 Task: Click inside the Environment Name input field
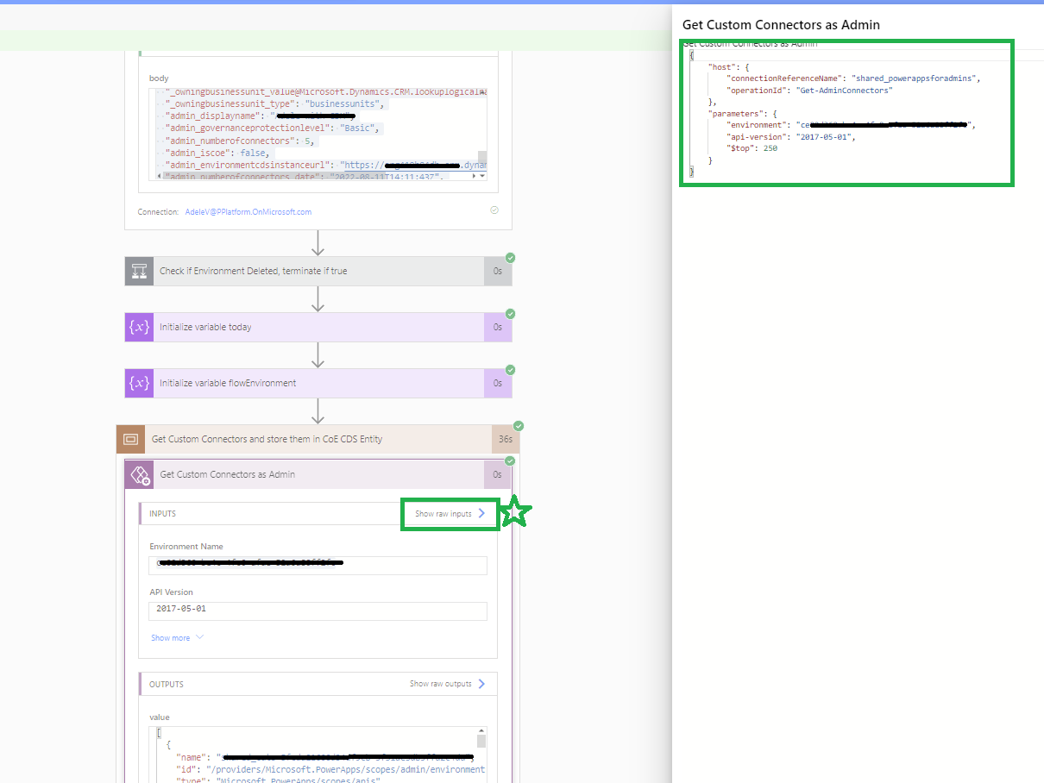click(x=318, y=565)
